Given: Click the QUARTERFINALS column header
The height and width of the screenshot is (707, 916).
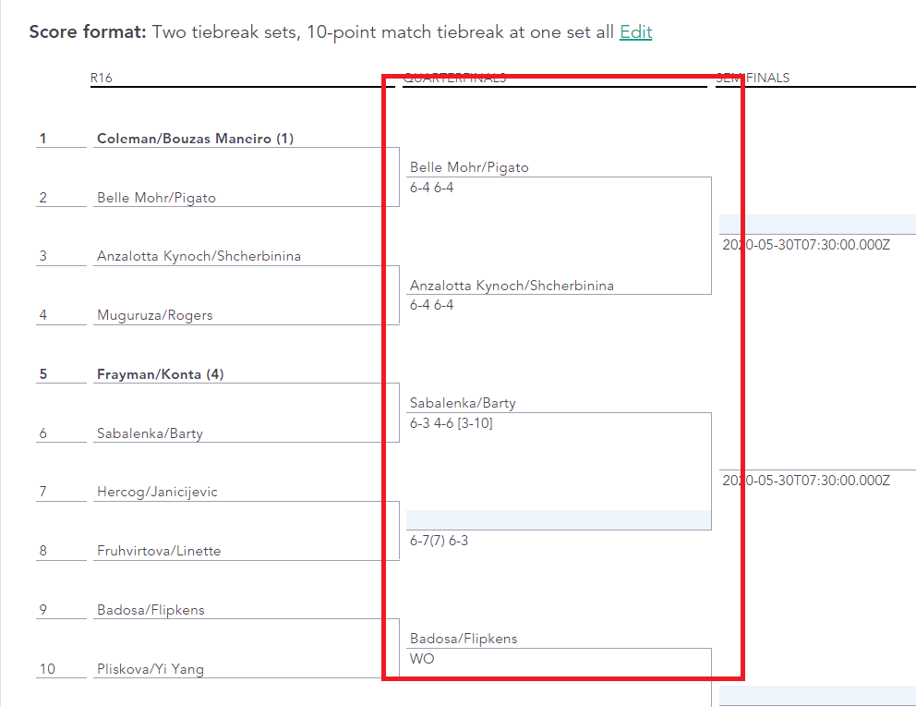Looking at the screenshot, I should click(455, 78).
